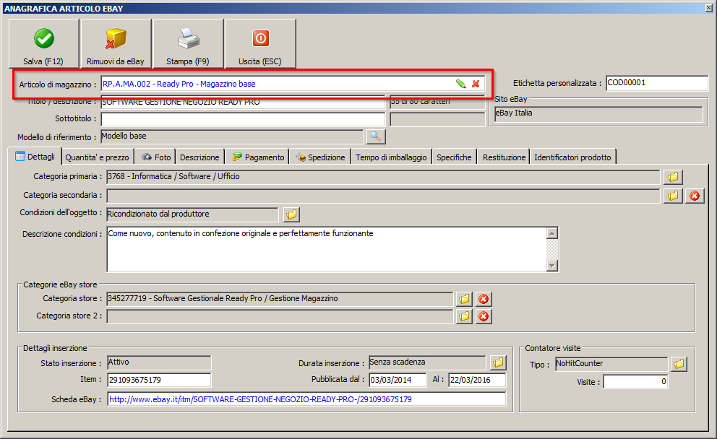The height and width of the screenshot is (439, 717).
Task: Open the Pagamento tab
Action: (x=257, y=157)
